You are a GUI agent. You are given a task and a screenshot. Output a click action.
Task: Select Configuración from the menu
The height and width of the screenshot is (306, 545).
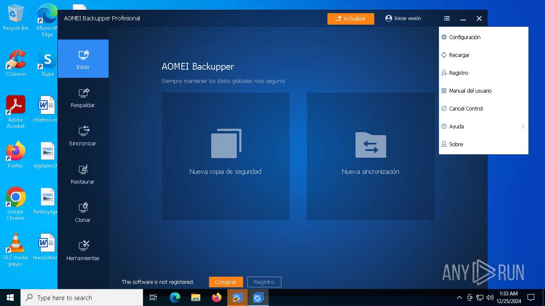tap(484, 37)
